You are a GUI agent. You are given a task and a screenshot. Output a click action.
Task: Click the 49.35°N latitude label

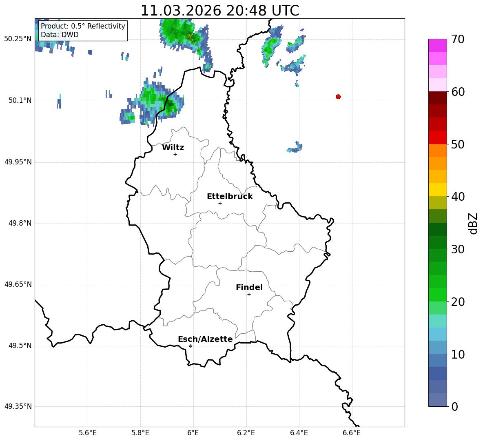click(x=18, y=406)
